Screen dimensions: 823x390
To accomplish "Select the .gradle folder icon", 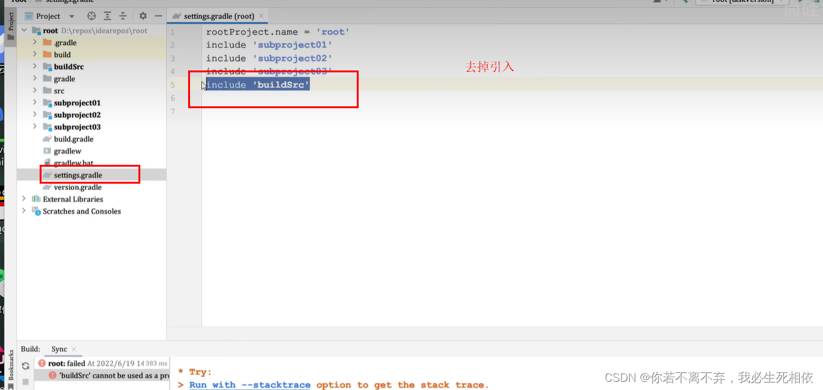I will click(x=47, y=43).
